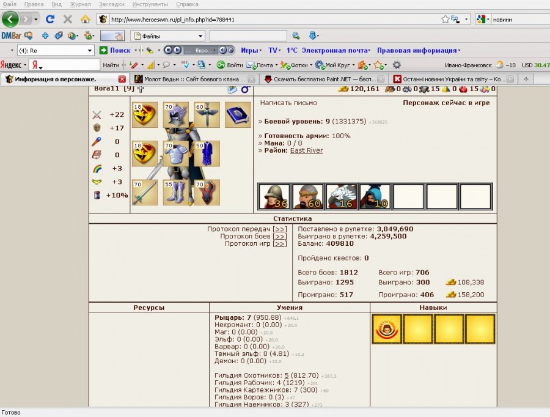Click the page translate icon in Yandex bar
The image size is (550, 417).
(201, 65)
